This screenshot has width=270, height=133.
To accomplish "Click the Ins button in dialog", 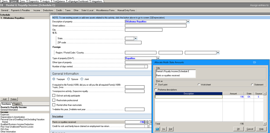I will coord(164,129).
